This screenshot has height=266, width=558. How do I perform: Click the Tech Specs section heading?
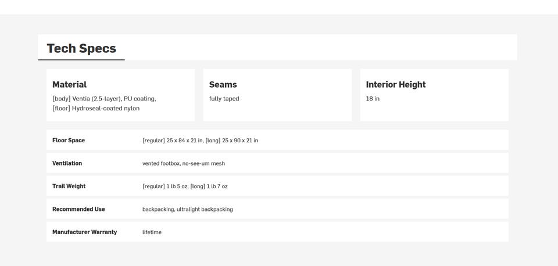tap(81, 48)
